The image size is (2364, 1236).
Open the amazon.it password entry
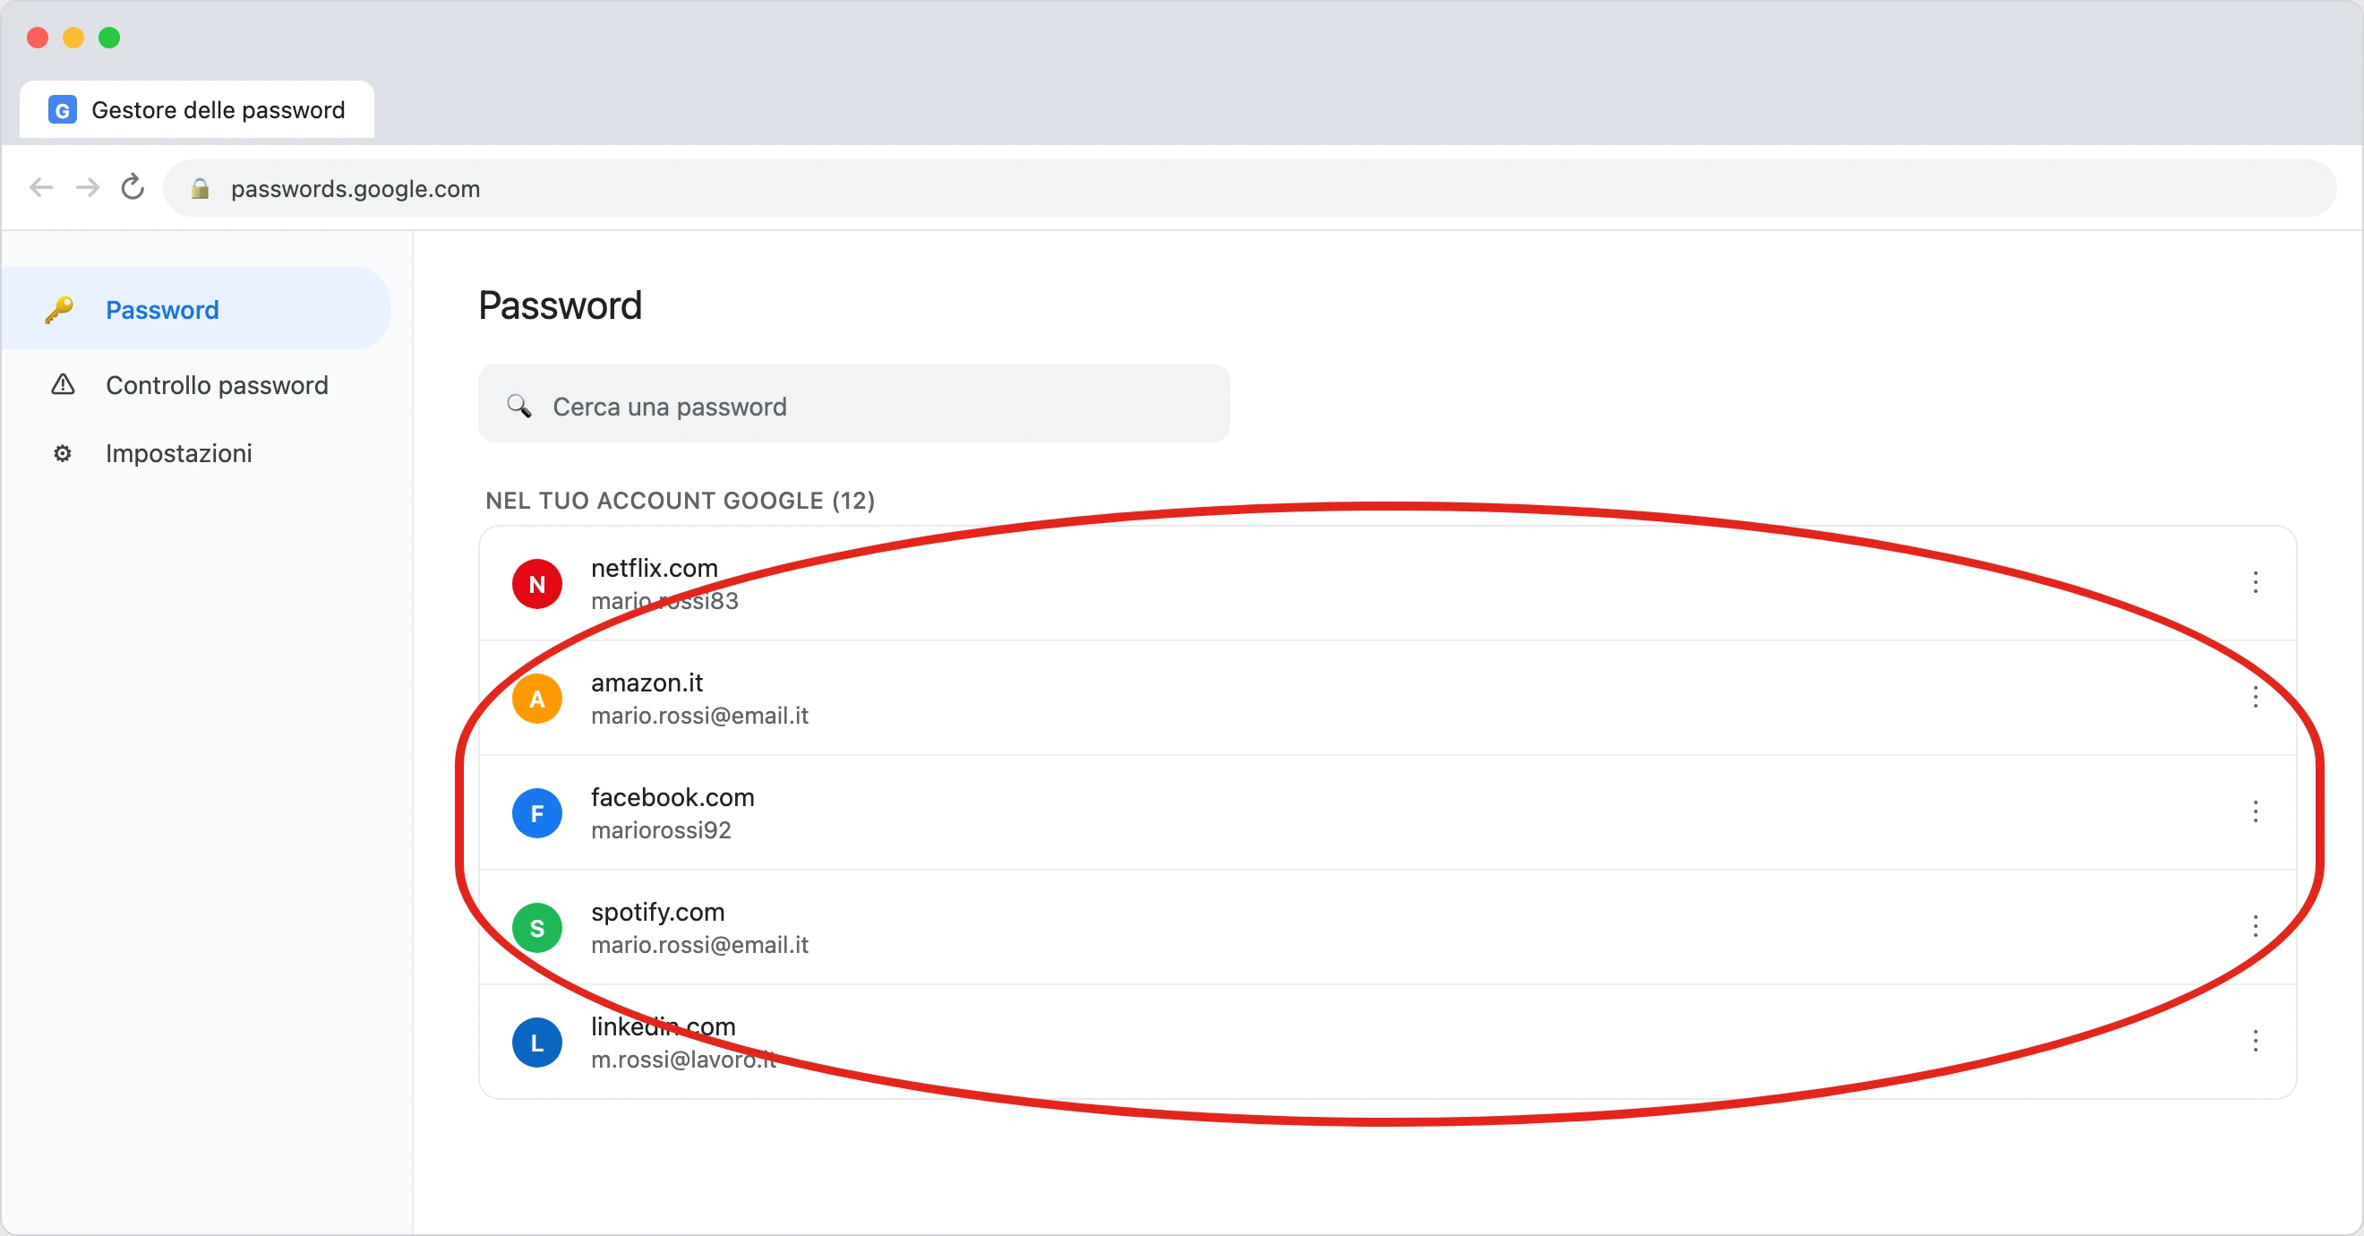coord(1387,699)
